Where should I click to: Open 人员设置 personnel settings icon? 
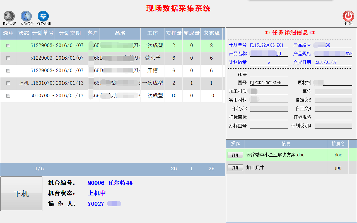[x=26, y=16]
